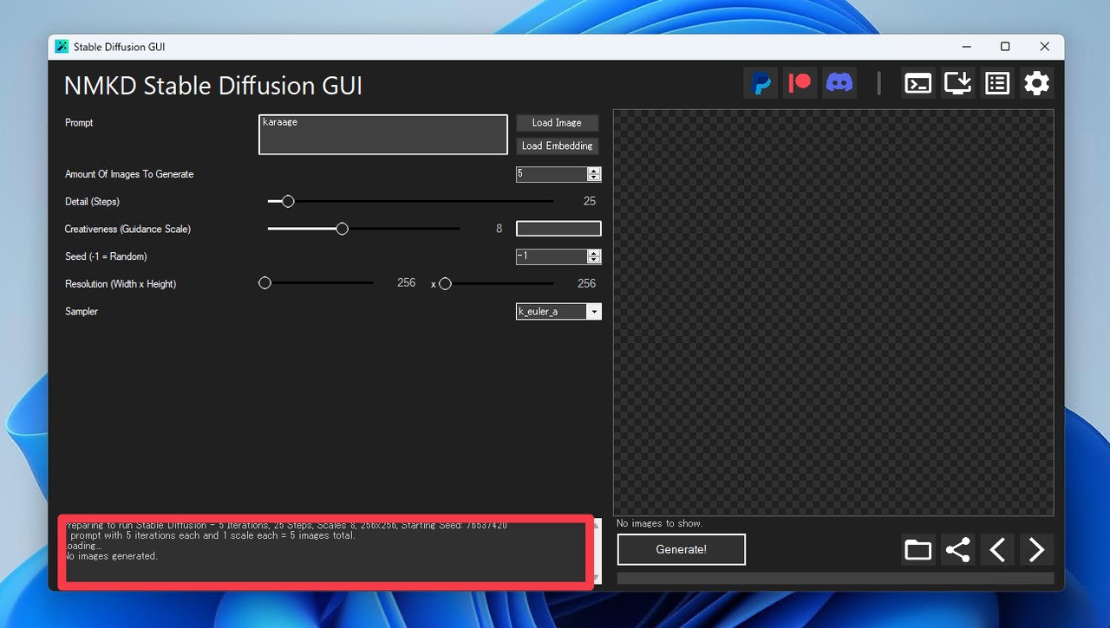Image resolution: width=1110 pixels, height=628 pixels.
Task: Open the output folder icon
Action: 917,549
